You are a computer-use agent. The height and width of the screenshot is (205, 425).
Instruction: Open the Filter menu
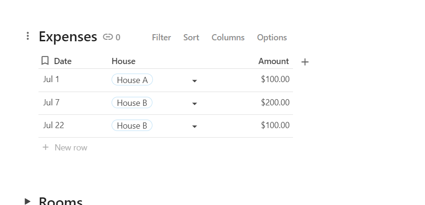(x=161, y=37)
